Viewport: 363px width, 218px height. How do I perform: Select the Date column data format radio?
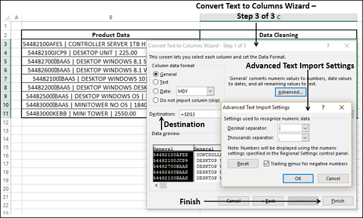[x=155, y=91]
